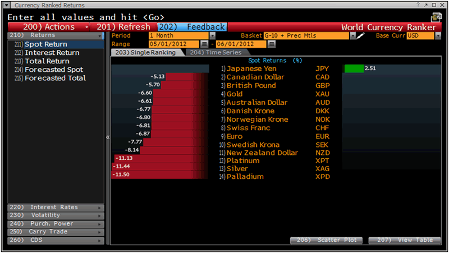The height and width of the screenshot is (253, 449).
Task: Switch to the 204) Time Series tab
Action: (216, 52)
